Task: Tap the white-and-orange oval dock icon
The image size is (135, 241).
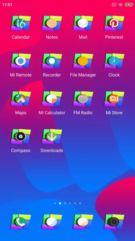Action: click(x=83, y=222)
